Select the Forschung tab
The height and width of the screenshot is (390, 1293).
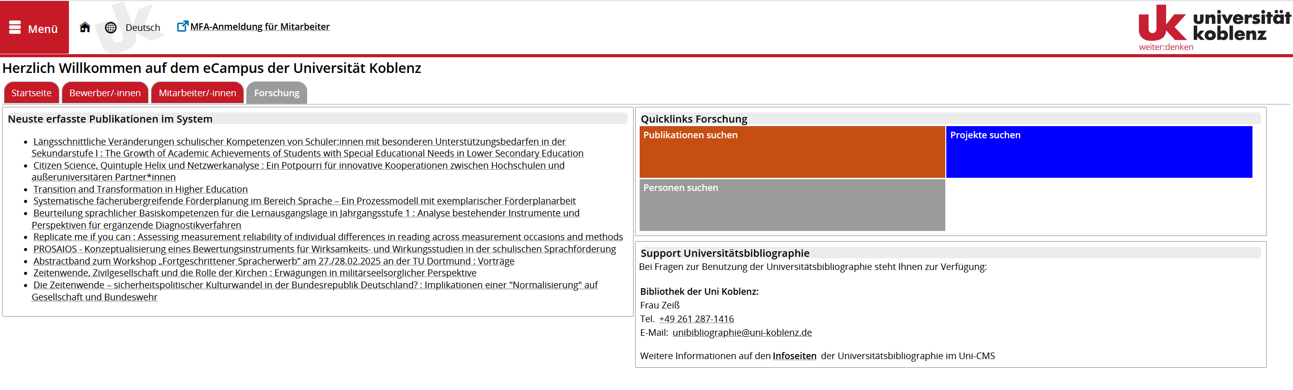277,93
